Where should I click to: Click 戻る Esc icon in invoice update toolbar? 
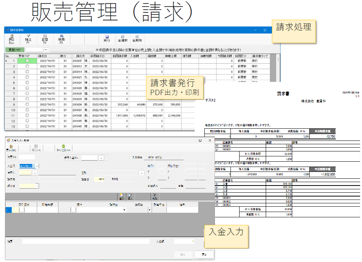(x=11, y=39)
